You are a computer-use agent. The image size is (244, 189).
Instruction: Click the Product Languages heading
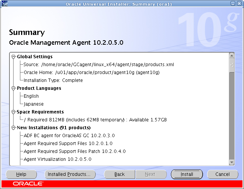click(39, 88)
